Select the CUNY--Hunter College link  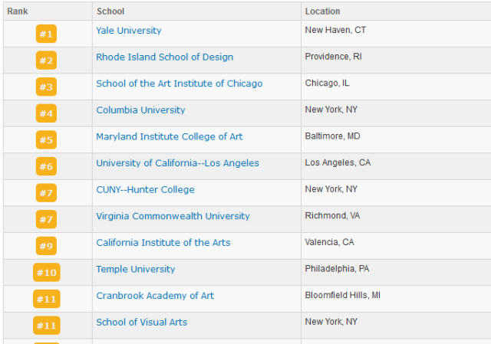pyautogui.click(x=145, y=190)
